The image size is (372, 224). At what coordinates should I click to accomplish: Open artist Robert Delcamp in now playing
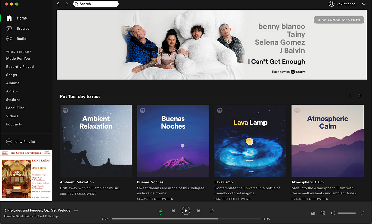pos(46,216)
